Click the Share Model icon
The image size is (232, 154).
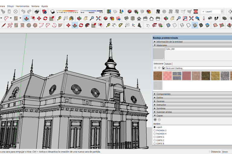coord(136,11)
